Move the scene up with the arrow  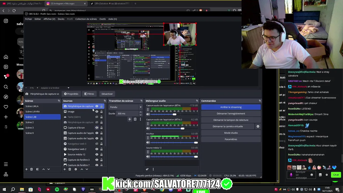coord(43,169)
